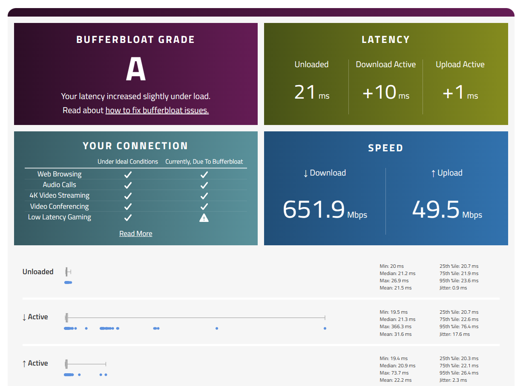This screenshot has width=529, height=386.
Task: Click the 4K Video Streaming row label
Action: tap(59, 196)
